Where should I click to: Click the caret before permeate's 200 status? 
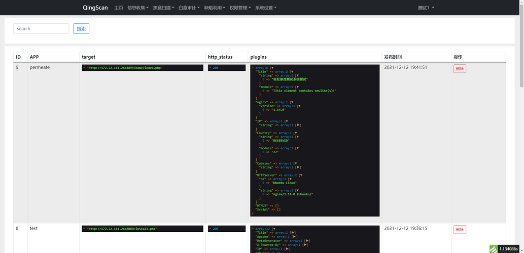[x=210, y=68]
